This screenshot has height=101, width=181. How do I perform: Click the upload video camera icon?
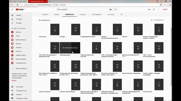point(149,10)
